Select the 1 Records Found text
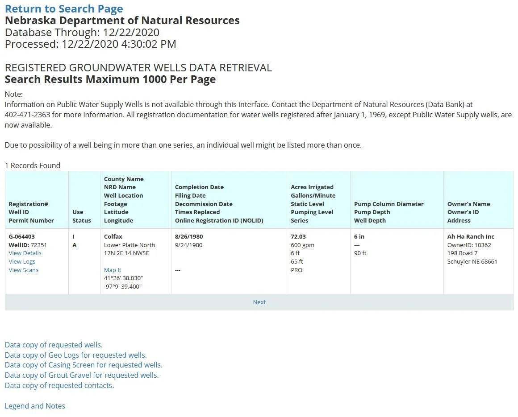Screen dimensions: 518x417 [x=32, y=165]
